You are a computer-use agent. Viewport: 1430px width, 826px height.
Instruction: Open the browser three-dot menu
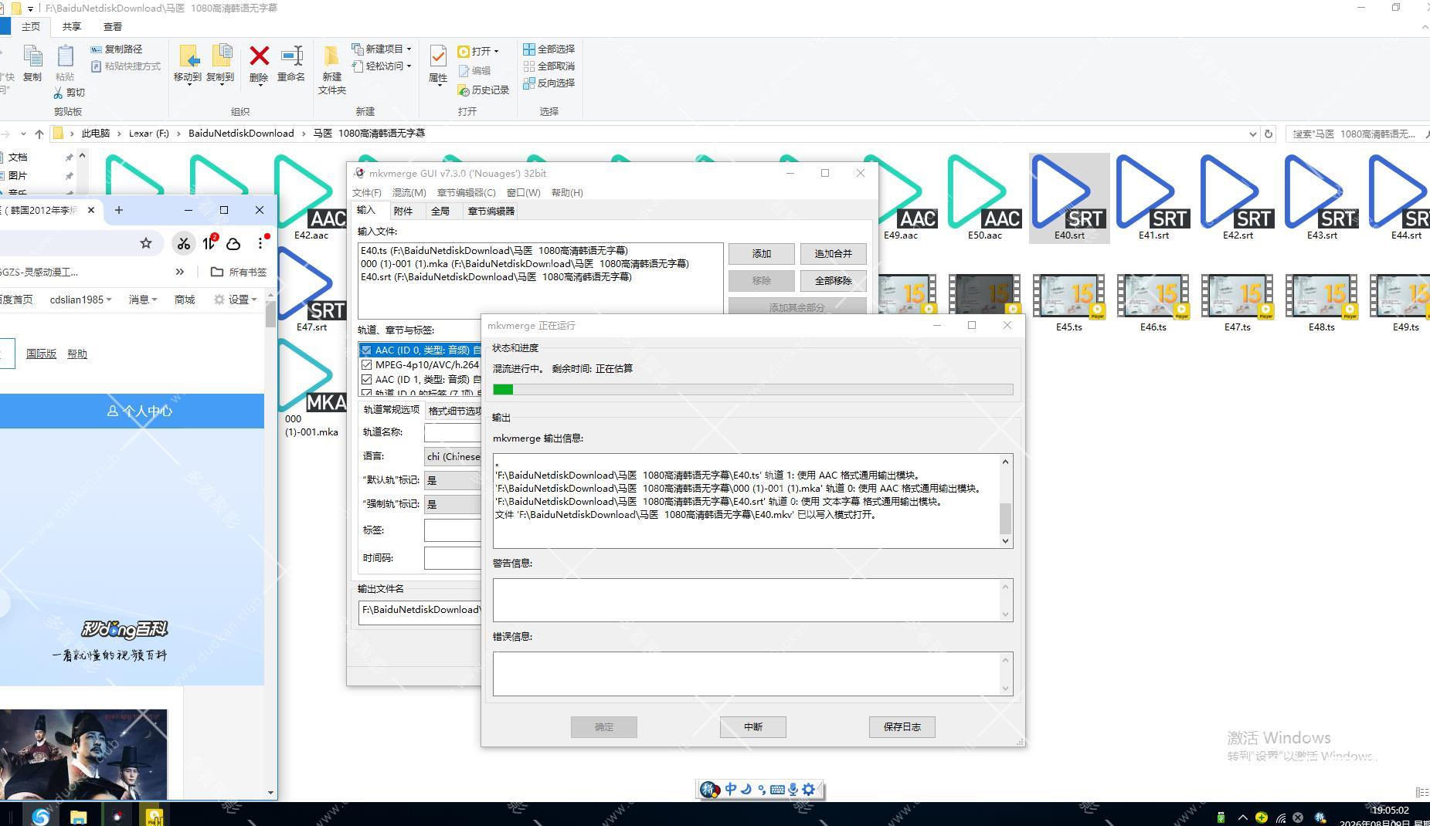click(x=260, y=244)
